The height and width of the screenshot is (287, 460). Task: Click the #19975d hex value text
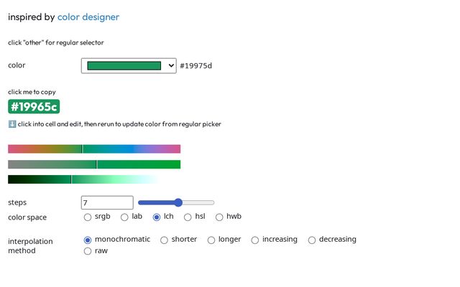(195, 66)
